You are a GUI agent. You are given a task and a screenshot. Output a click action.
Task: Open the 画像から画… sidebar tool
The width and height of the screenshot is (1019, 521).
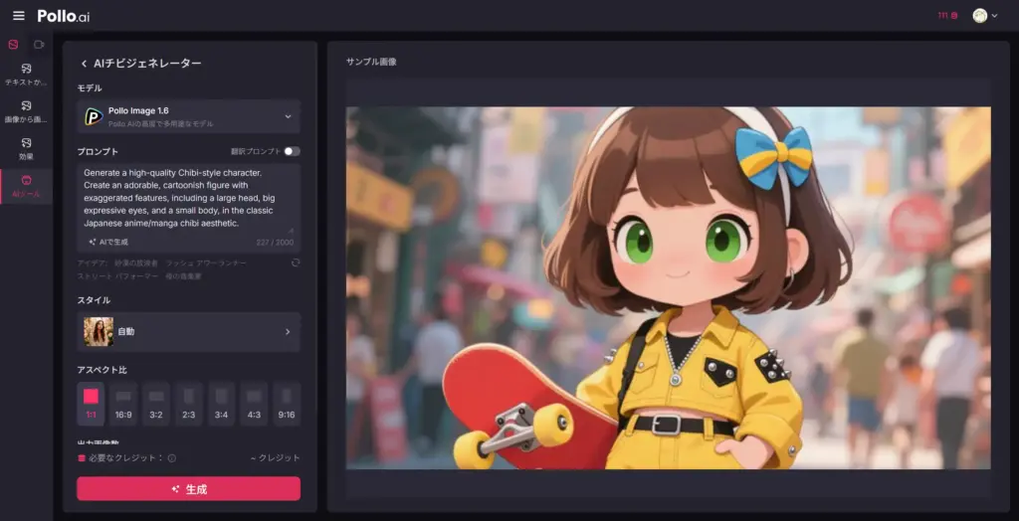26,111
